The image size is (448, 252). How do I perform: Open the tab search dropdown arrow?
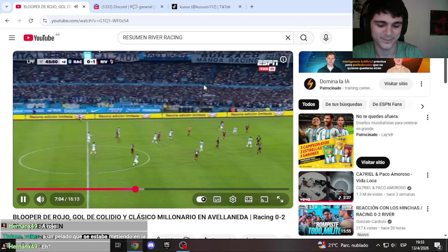click(6, 7)
